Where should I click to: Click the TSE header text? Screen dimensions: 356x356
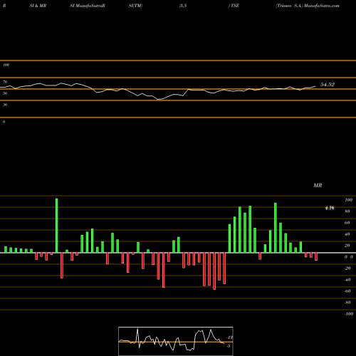[x=235, y=6]
